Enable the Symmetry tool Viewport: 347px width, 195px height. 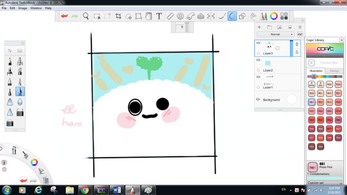pos(211,16)
